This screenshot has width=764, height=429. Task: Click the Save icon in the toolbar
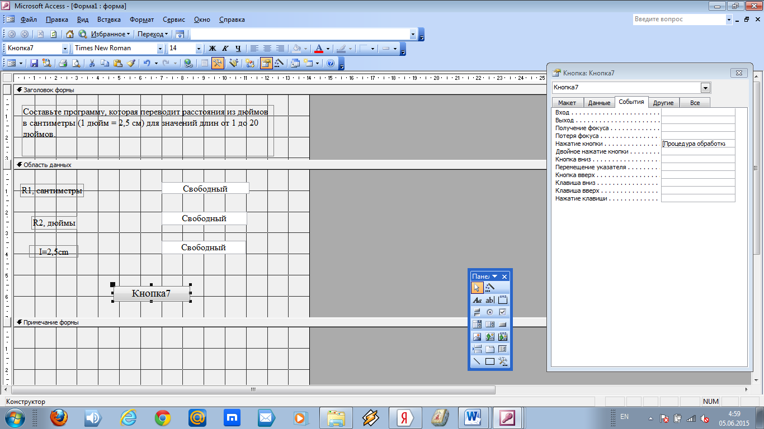(x=34, y=63)
